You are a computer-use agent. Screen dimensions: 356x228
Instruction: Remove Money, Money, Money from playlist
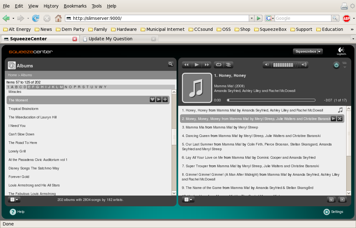coord(340,118)
